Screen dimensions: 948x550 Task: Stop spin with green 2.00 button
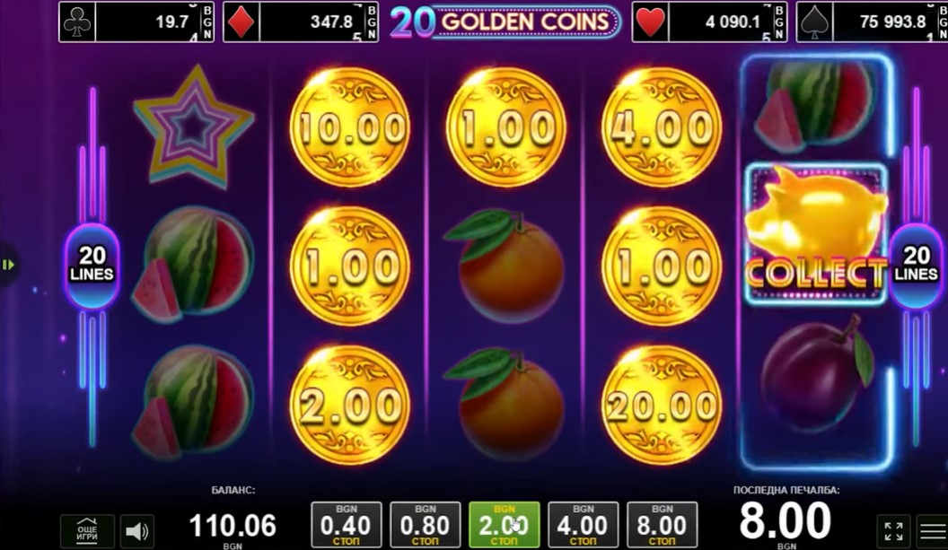(505, 525)
